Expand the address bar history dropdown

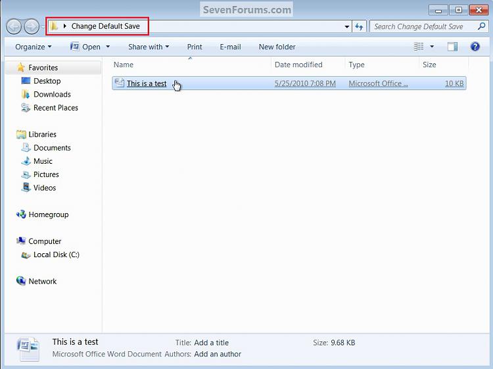pos(347,27)
